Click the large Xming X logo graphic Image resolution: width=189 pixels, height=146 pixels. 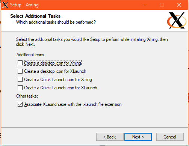click(177, 20)
